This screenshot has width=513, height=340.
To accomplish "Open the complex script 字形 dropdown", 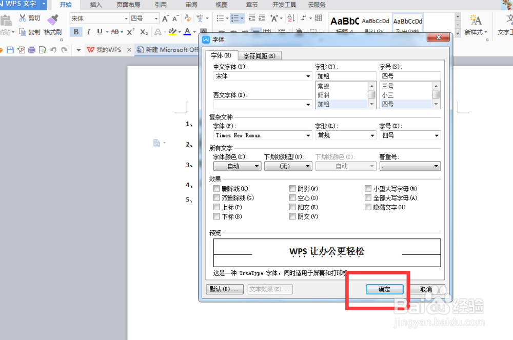I will coord(346,135).
